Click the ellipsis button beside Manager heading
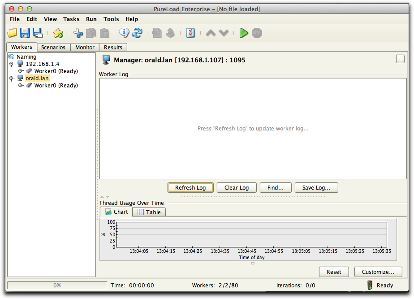The height and width of the screenshot is (299, 414). 400,59
